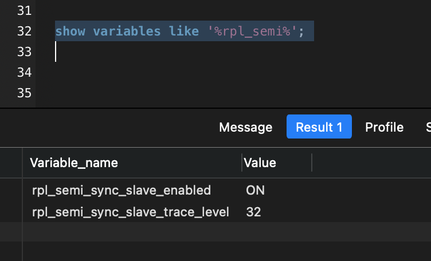Click the empty row below trace_level result
Screen dimensions: 431x261
pos(172,231)
